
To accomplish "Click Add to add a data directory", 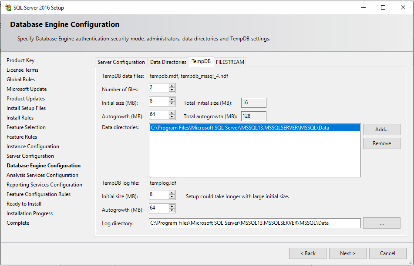I will click(382, 130).
